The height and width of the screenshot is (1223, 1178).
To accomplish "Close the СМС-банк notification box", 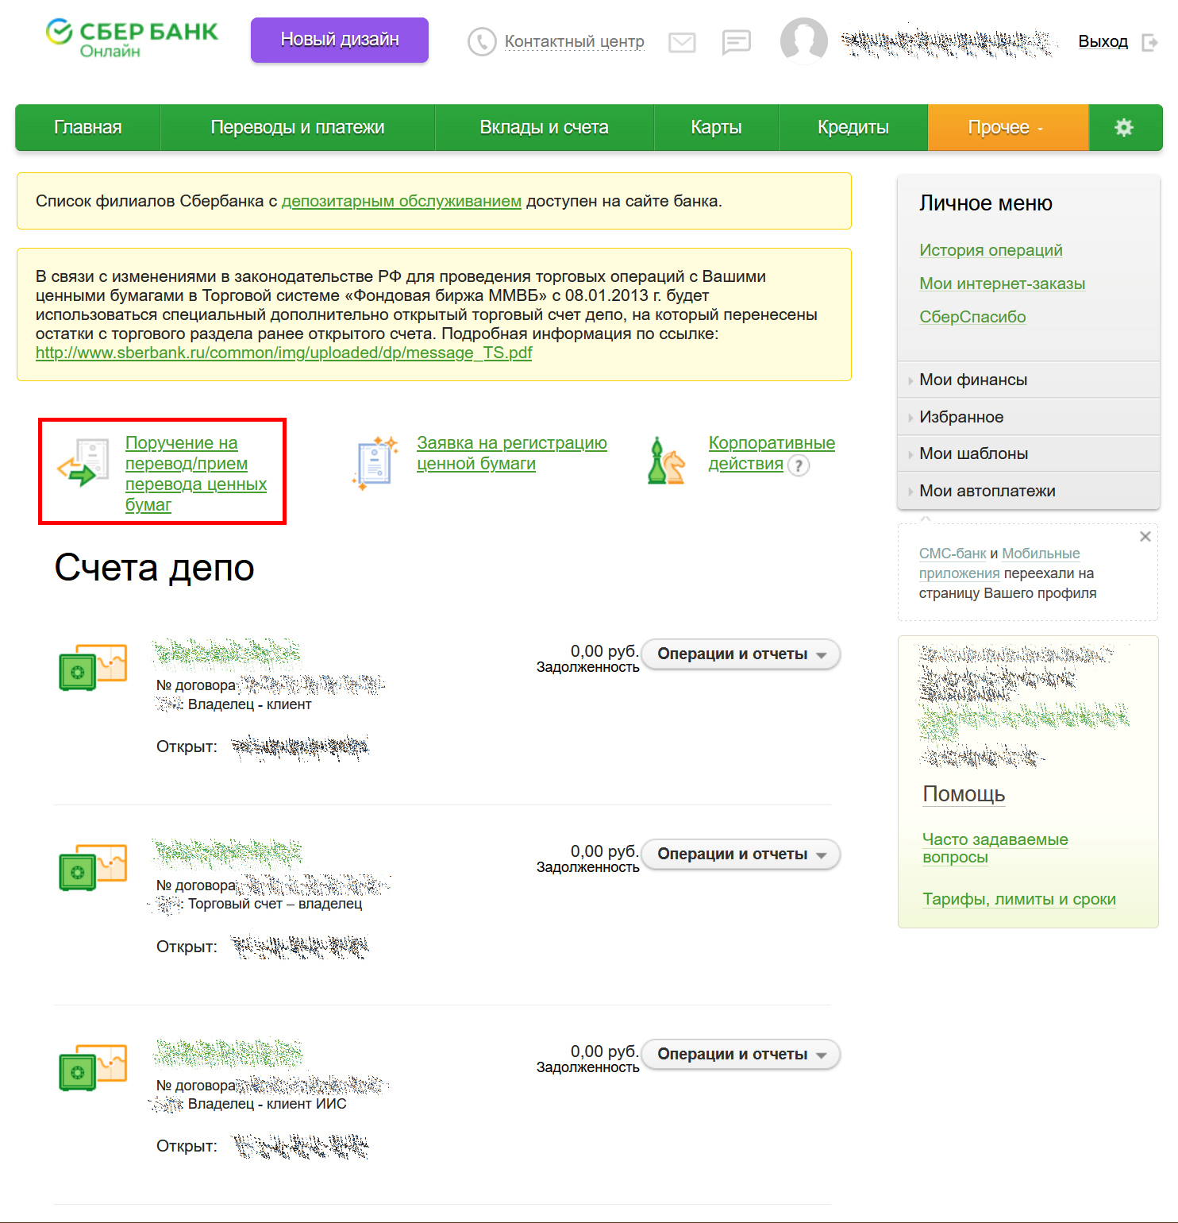I will point(1145,537).
